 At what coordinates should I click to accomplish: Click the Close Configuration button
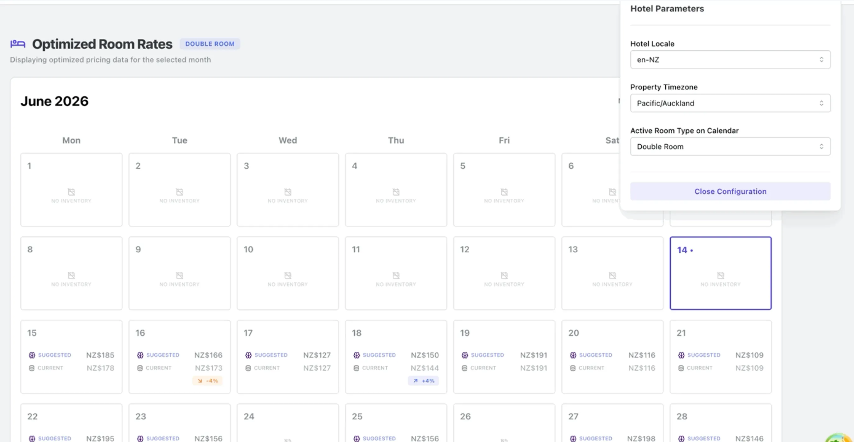point(730,192)
